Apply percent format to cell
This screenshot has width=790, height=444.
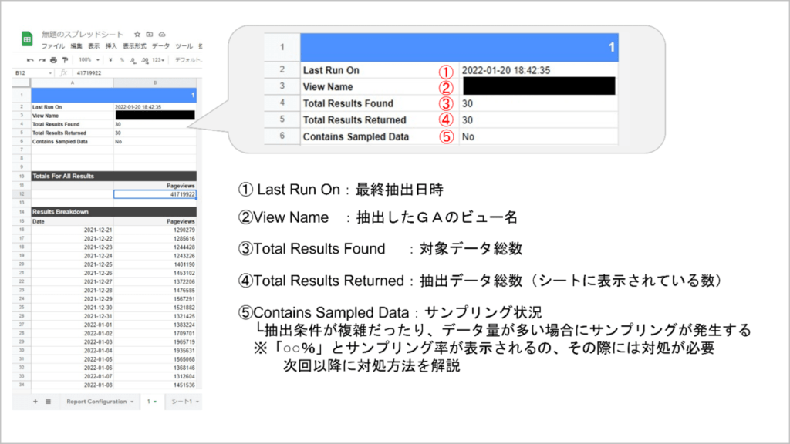123,59
